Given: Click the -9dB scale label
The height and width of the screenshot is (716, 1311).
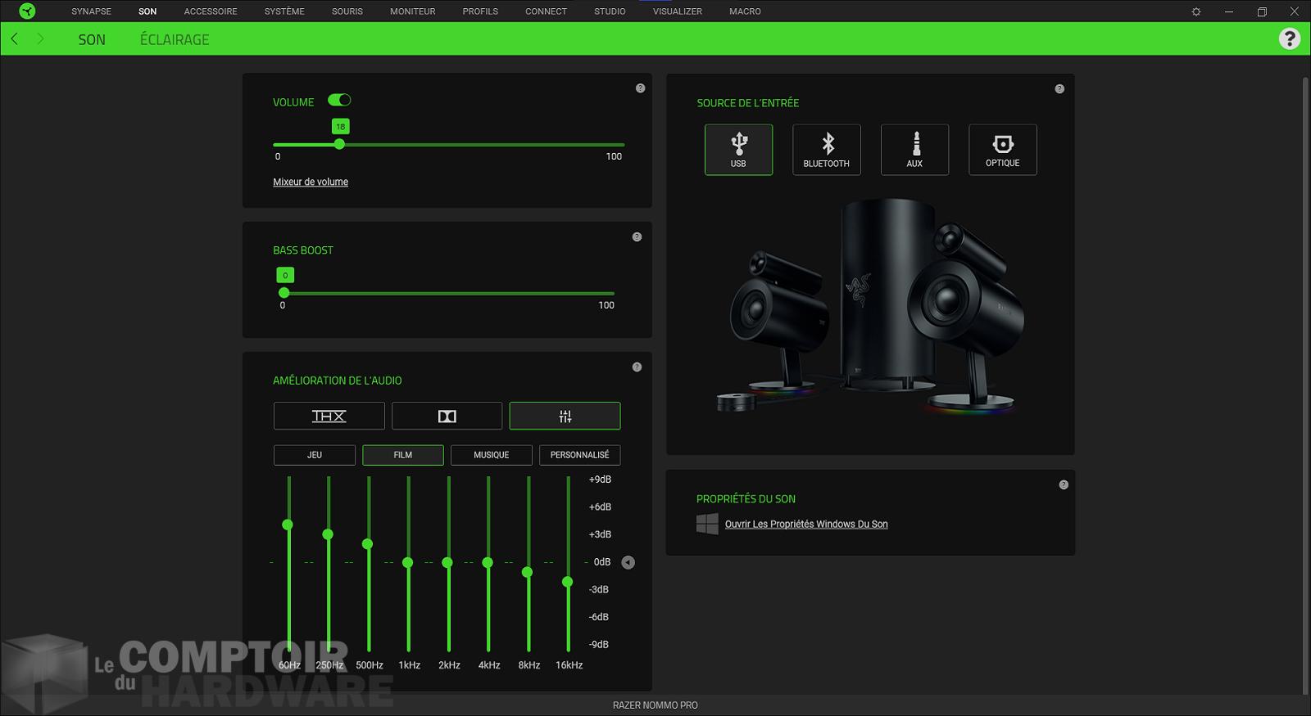Looking at the screenshot, I should click(x=599, y=645).
